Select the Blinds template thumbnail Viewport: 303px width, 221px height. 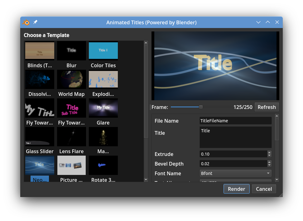pyautogui.click(x=40, y=50)
